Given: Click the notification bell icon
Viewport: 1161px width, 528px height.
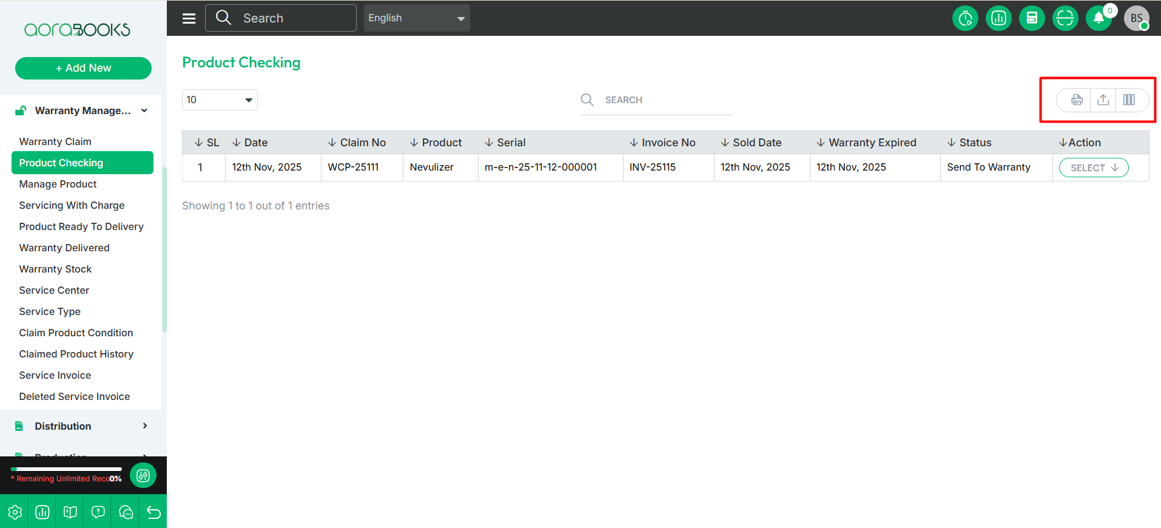Looking at the screenshot, I should tap(1098, 18).
